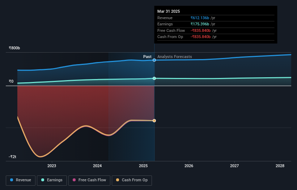This screenshot has height=190, width=297.
Task: Click the Free Cash Flow label in the tooltip
Action: pyautogui.click(x=171, y=30)
